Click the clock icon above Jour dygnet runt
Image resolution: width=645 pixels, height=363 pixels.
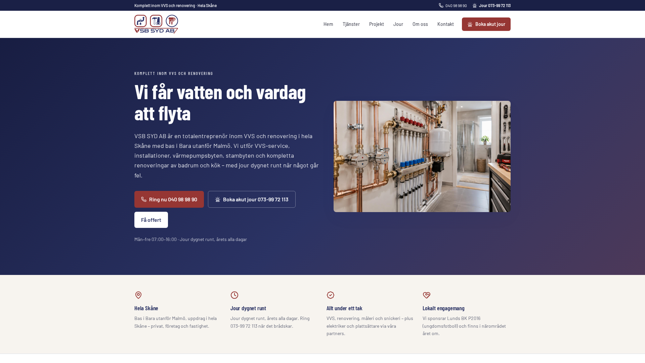(x=234, y=295)
